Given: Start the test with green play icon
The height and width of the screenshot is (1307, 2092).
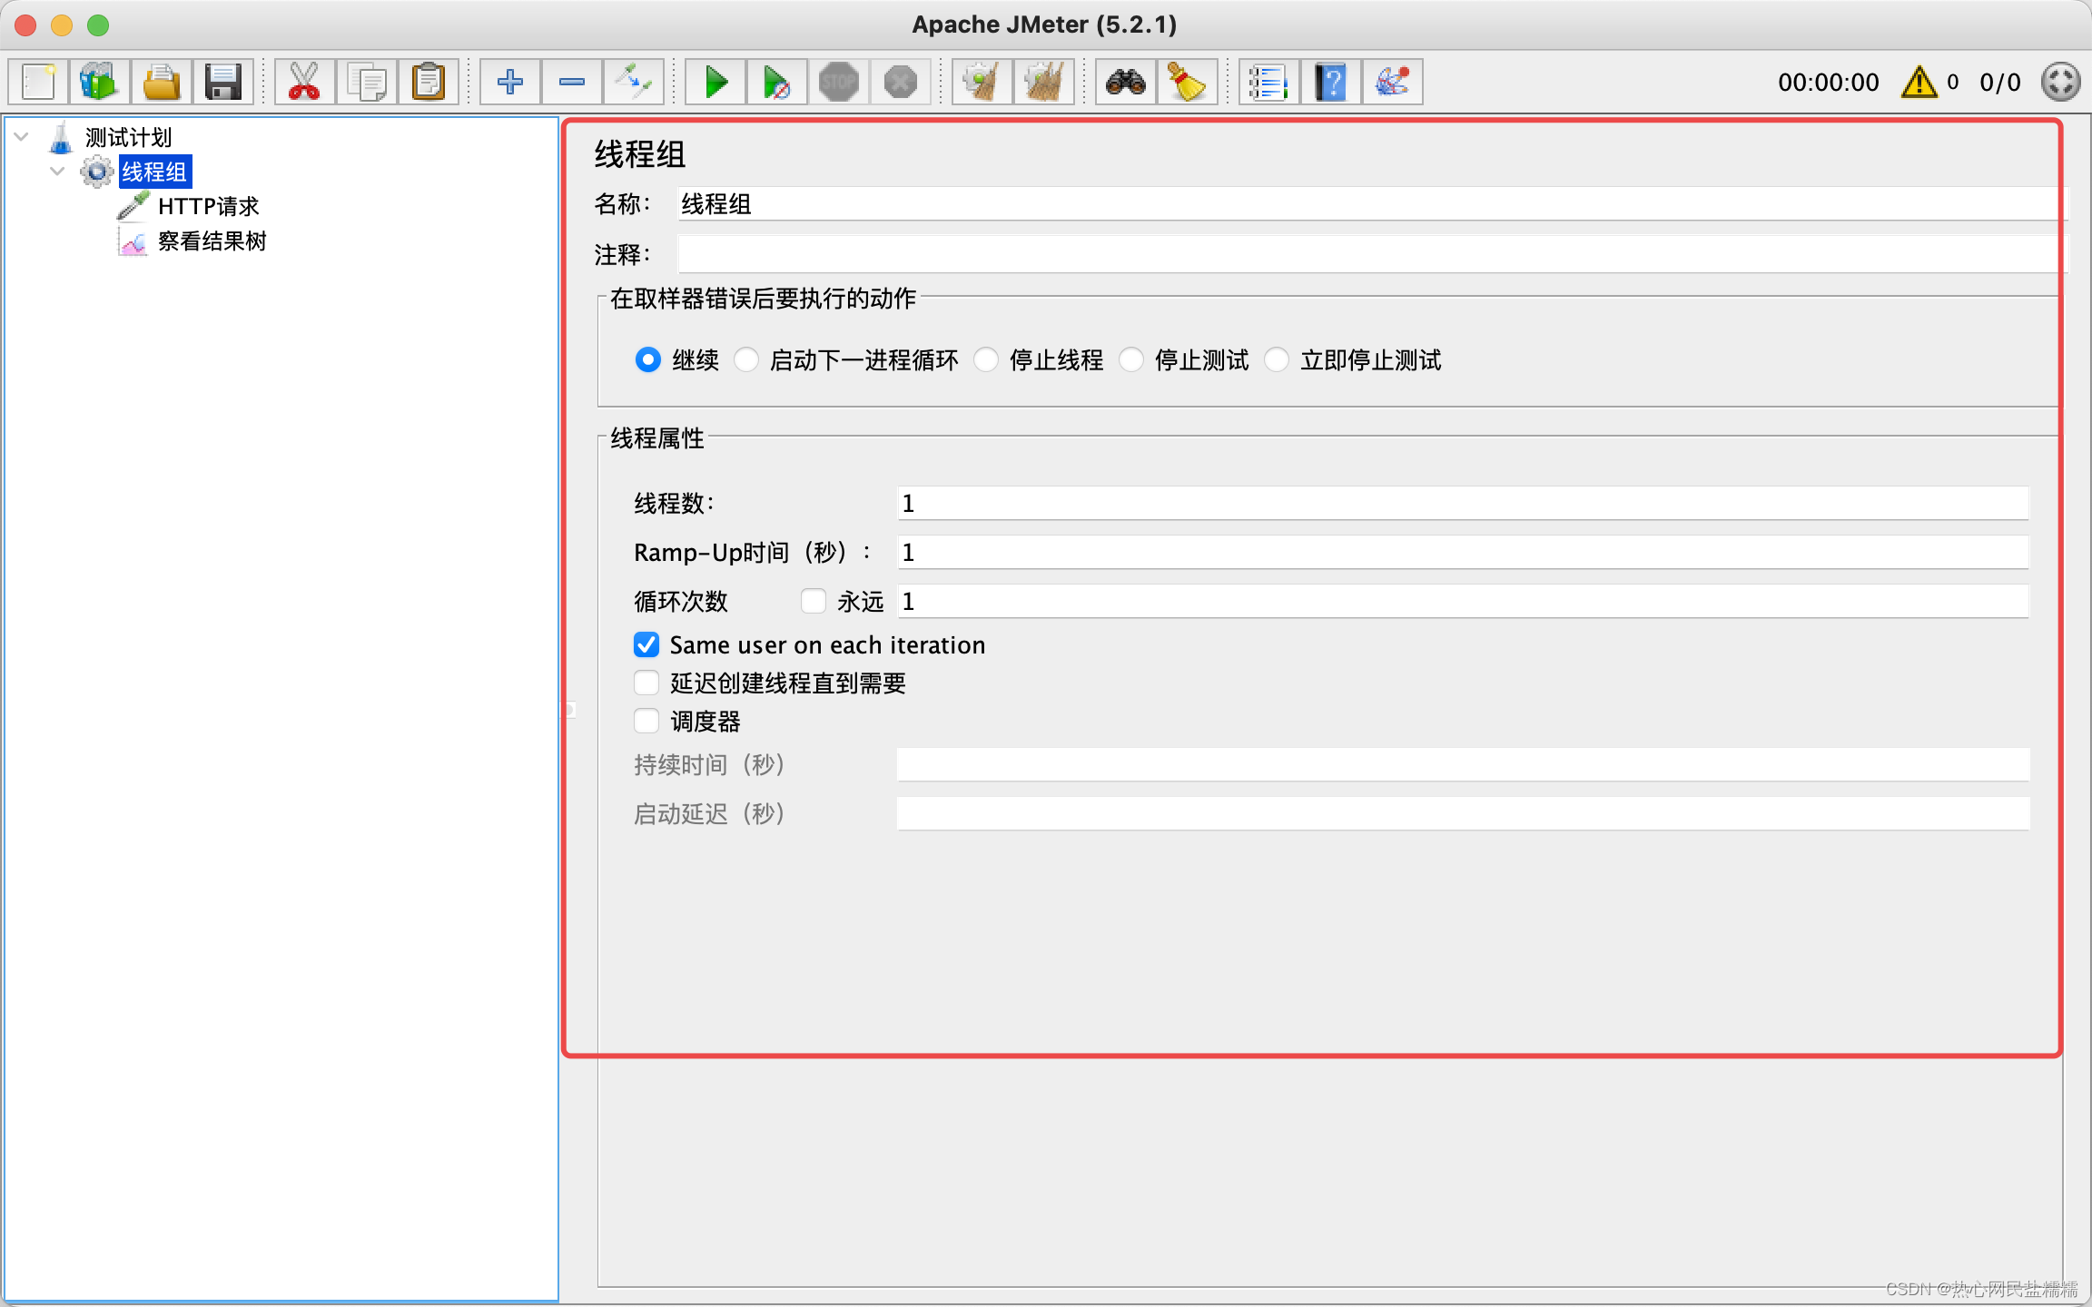Looking at the screenshot, I should click(x=715, y=82).
